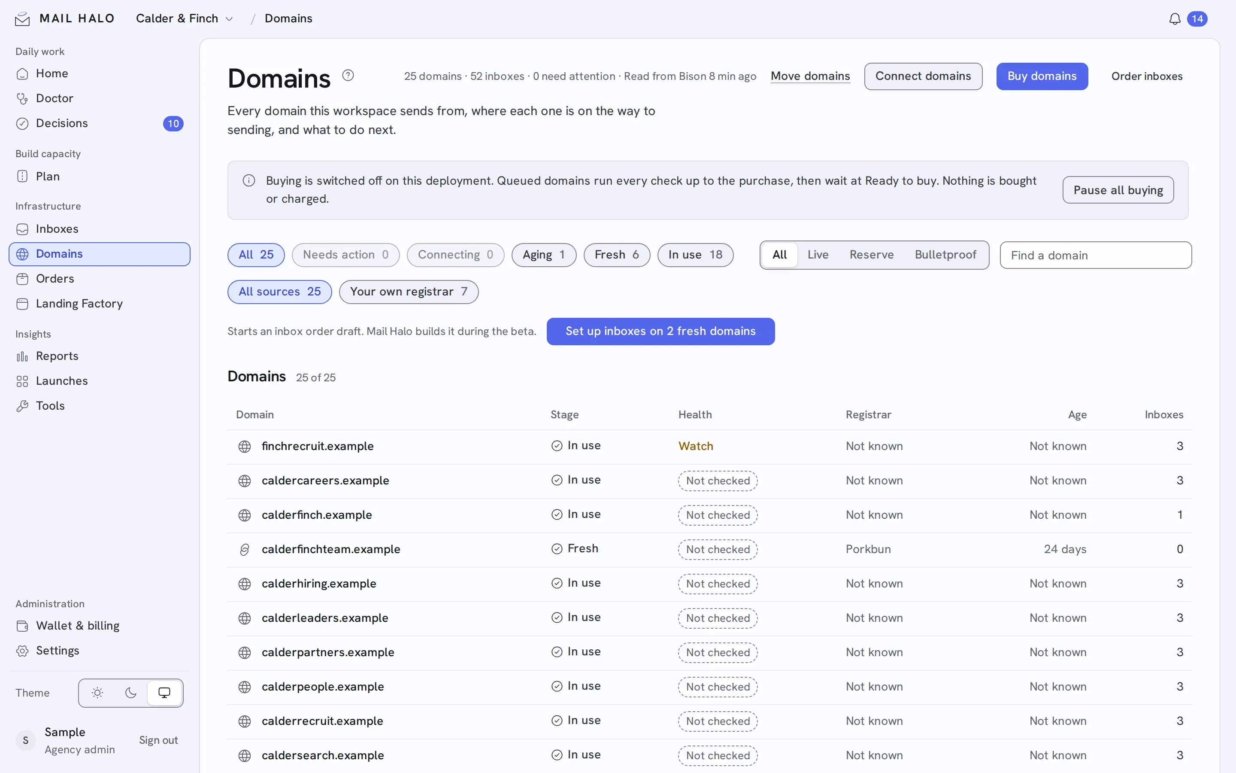Click the help question mark beside Domains
1236x773 pixels.
[348, 76]
